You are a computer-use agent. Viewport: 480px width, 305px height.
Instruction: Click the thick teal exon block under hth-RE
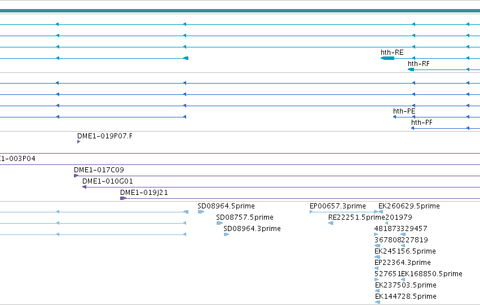(387, 58)
